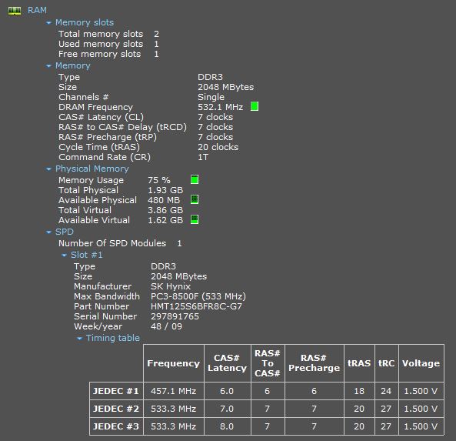This screenshot has height=441, width=456.
Task: Click the Physical Memory heading
Action: (92, 169)
